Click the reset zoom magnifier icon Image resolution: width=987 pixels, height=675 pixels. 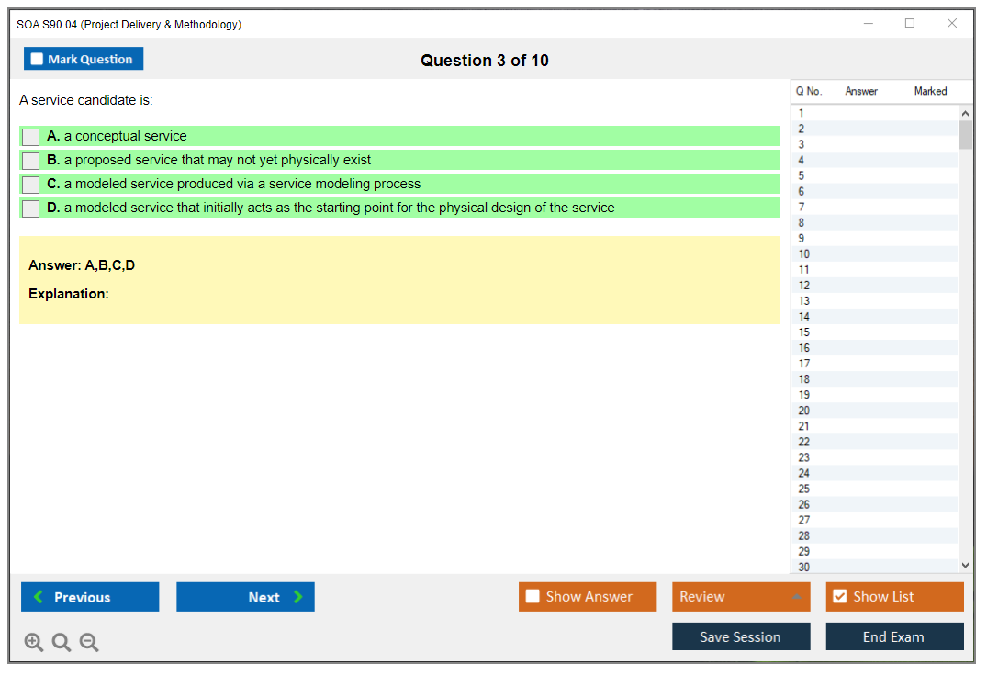tap(62, 643)
